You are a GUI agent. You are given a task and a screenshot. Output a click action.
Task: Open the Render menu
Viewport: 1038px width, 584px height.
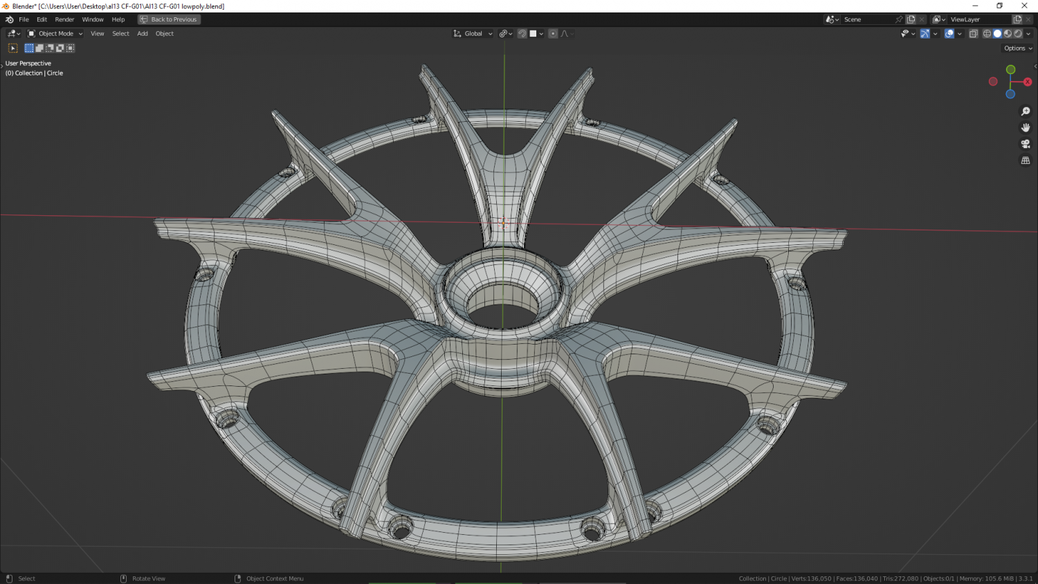coord(64,19)
